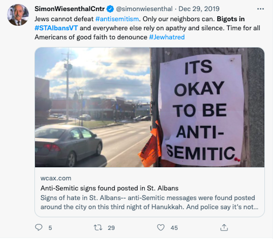Click the SimonWiesenthalCntr display name
273x239 pixels.
pyautogui.click(x=70, y=9)
